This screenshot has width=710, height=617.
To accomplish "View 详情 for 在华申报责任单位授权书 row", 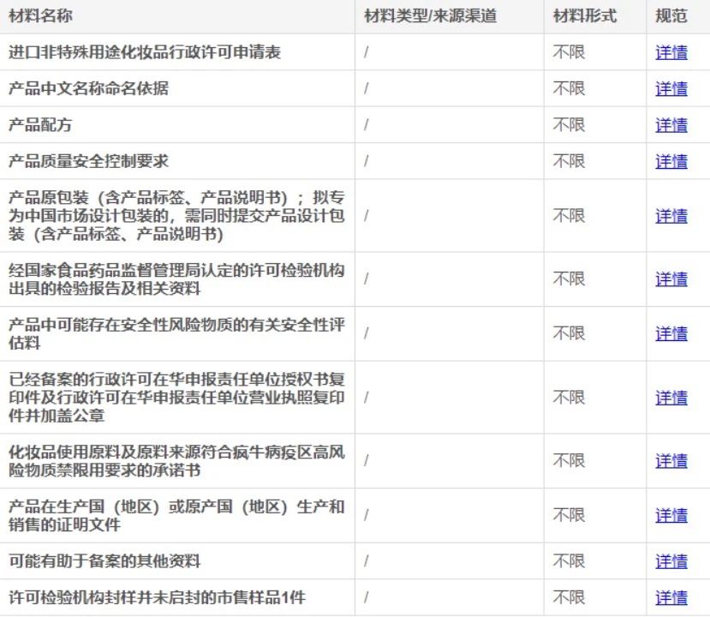I will point(671,398).
